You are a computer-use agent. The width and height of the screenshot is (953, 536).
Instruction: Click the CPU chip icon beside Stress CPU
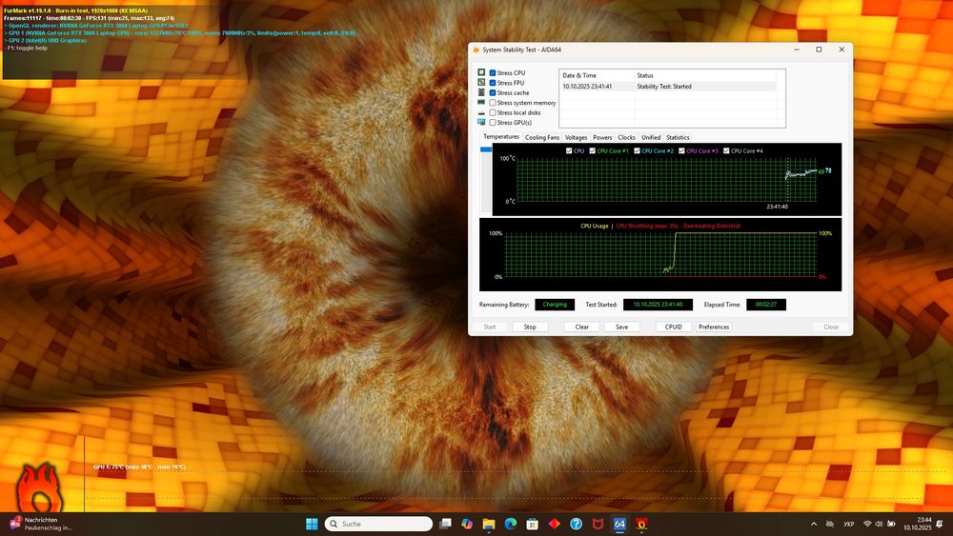pyautogui.click(x=481, y=72)
